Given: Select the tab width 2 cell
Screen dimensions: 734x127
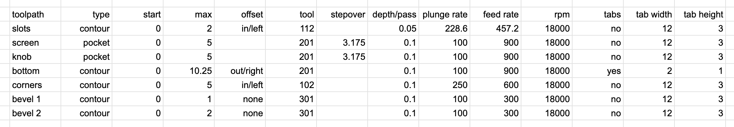Looking at the screenshot, I should (x=649, y=71).
